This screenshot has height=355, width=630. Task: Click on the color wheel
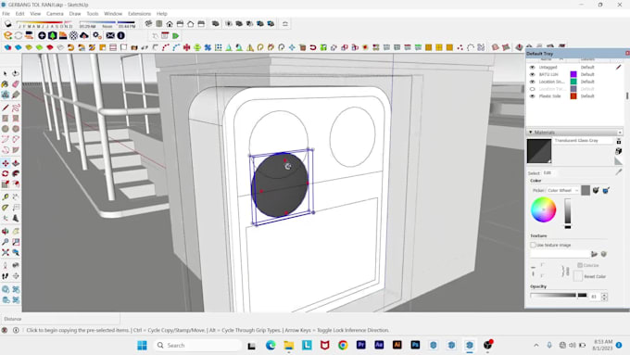coord(543,209)
